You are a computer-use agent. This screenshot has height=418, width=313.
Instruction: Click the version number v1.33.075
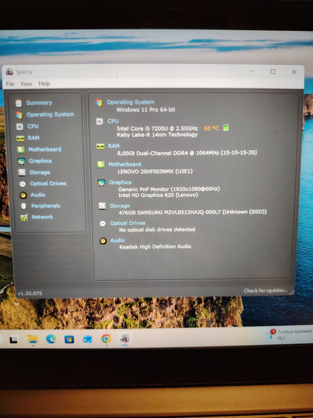coord(30,293)
